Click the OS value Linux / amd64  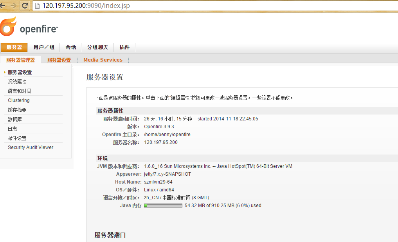(x=159, y=190)
